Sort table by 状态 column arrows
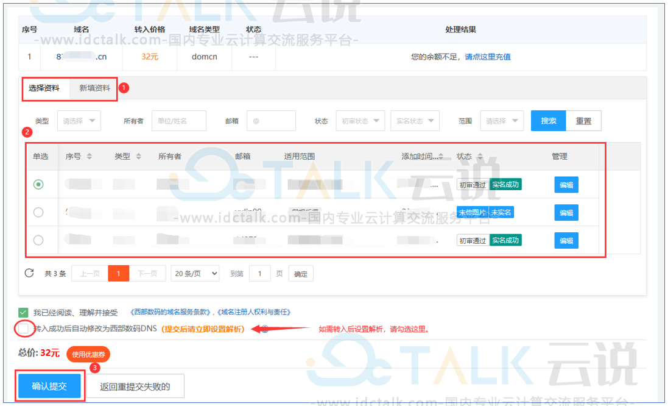Screen dimensions: 668x406 click(480, 157)
